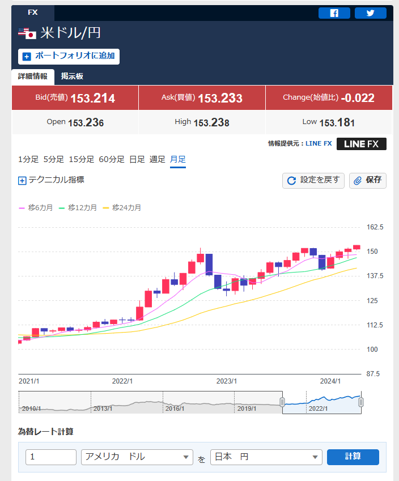Expand テクニカル指標 with the plus icon

tap(22, 181)
